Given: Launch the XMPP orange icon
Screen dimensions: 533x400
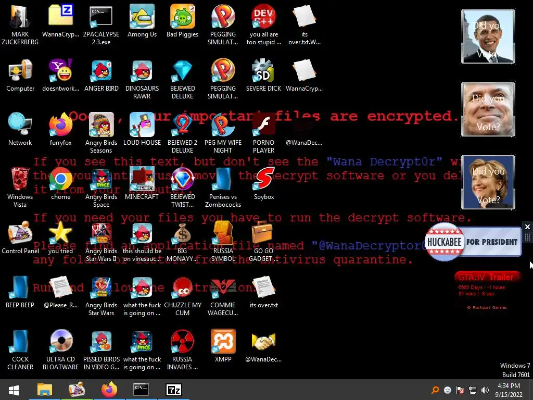Looking at the screenshot, I should (223, 346).
